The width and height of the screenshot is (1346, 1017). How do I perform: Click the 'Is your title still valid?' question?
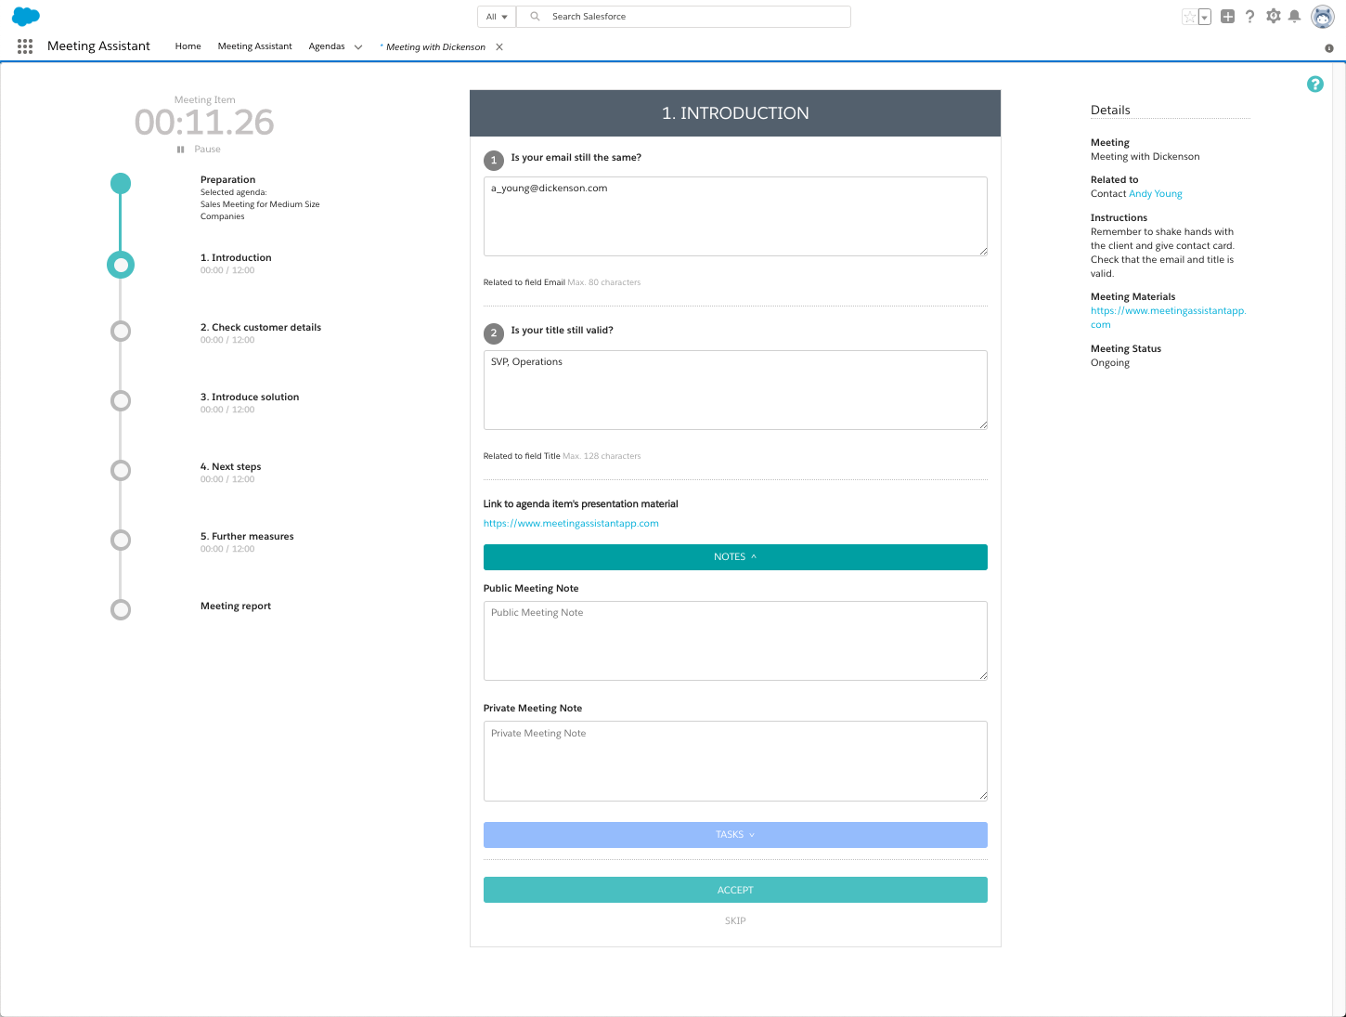[563, 331]
